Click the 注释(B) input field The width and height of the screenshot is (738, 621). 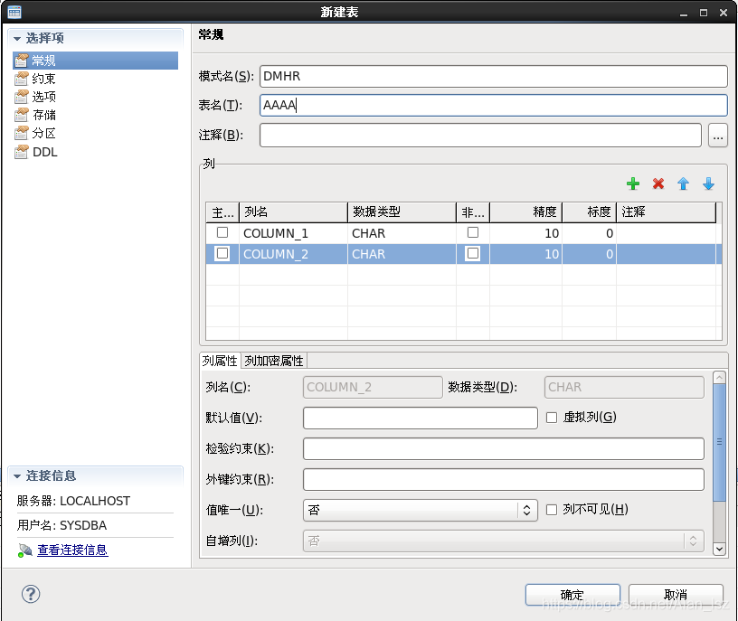tap(480, 136)
